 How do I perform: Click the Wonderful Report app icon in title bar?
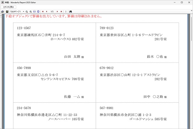pos(3,2)
